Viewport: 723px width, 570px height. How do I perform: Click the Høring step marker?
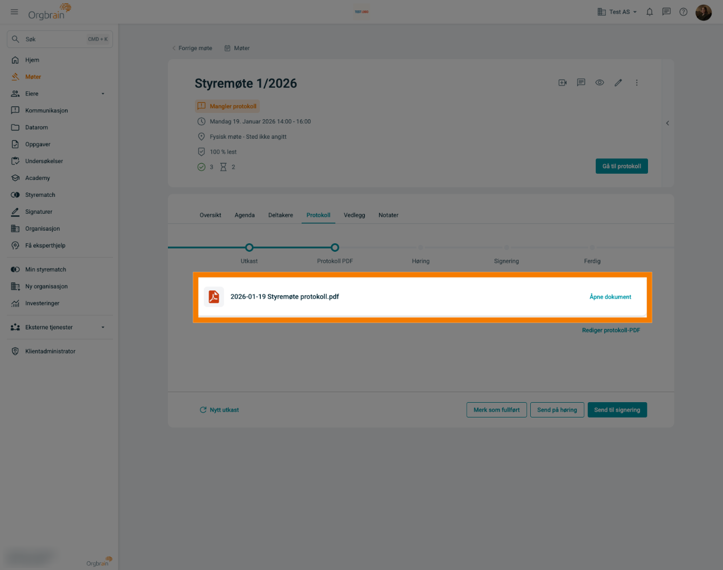421,248
